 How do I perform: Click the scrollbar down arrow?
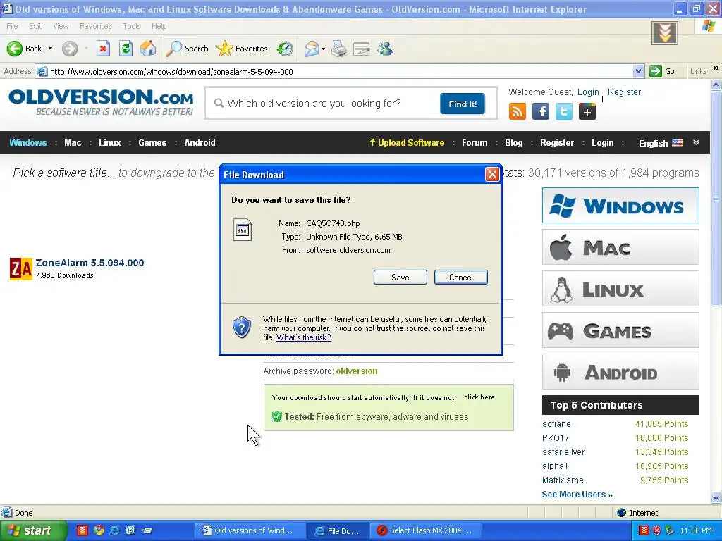(716, 497)
